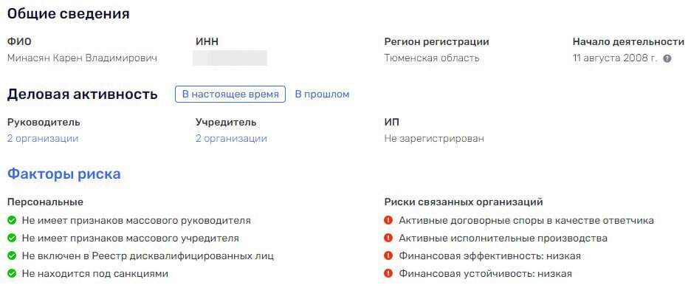Click green check icon for санкциями line

tap(12, 274)
